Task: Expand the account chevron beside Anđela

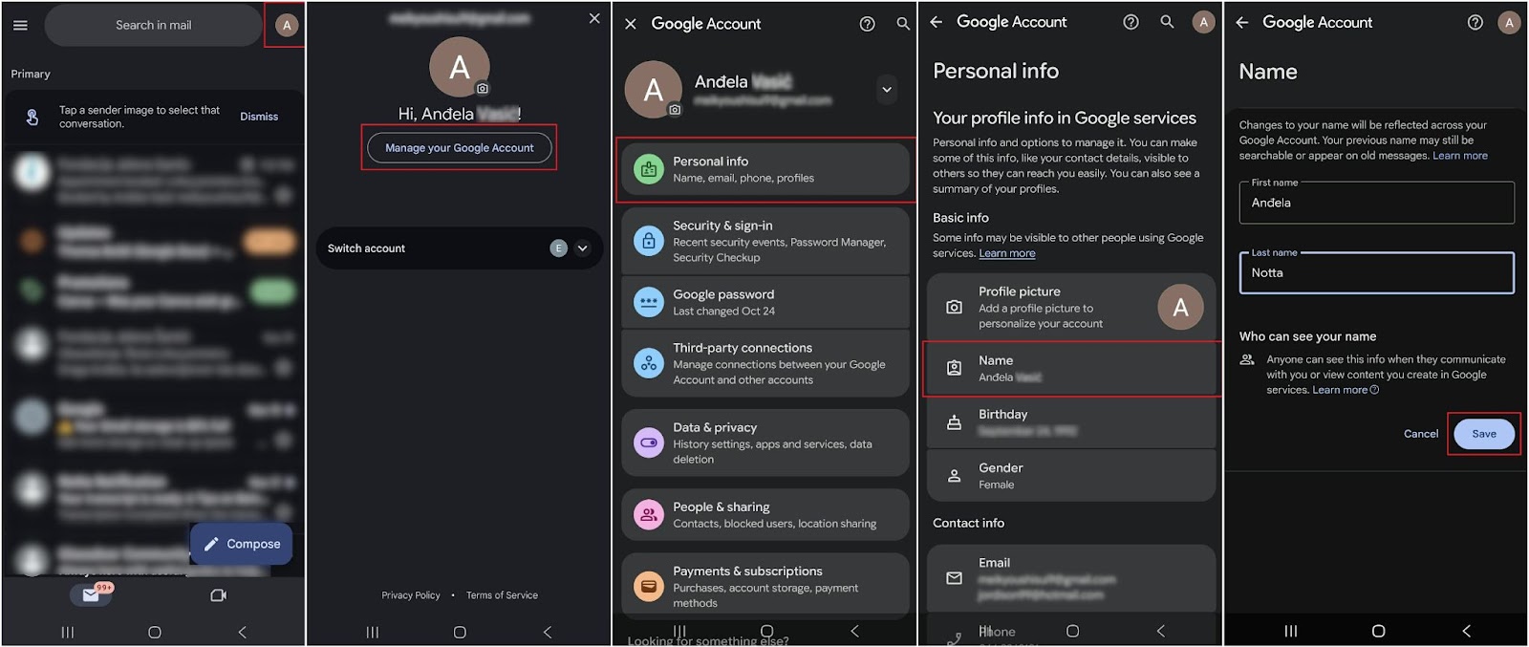Action: pos(887,90)
